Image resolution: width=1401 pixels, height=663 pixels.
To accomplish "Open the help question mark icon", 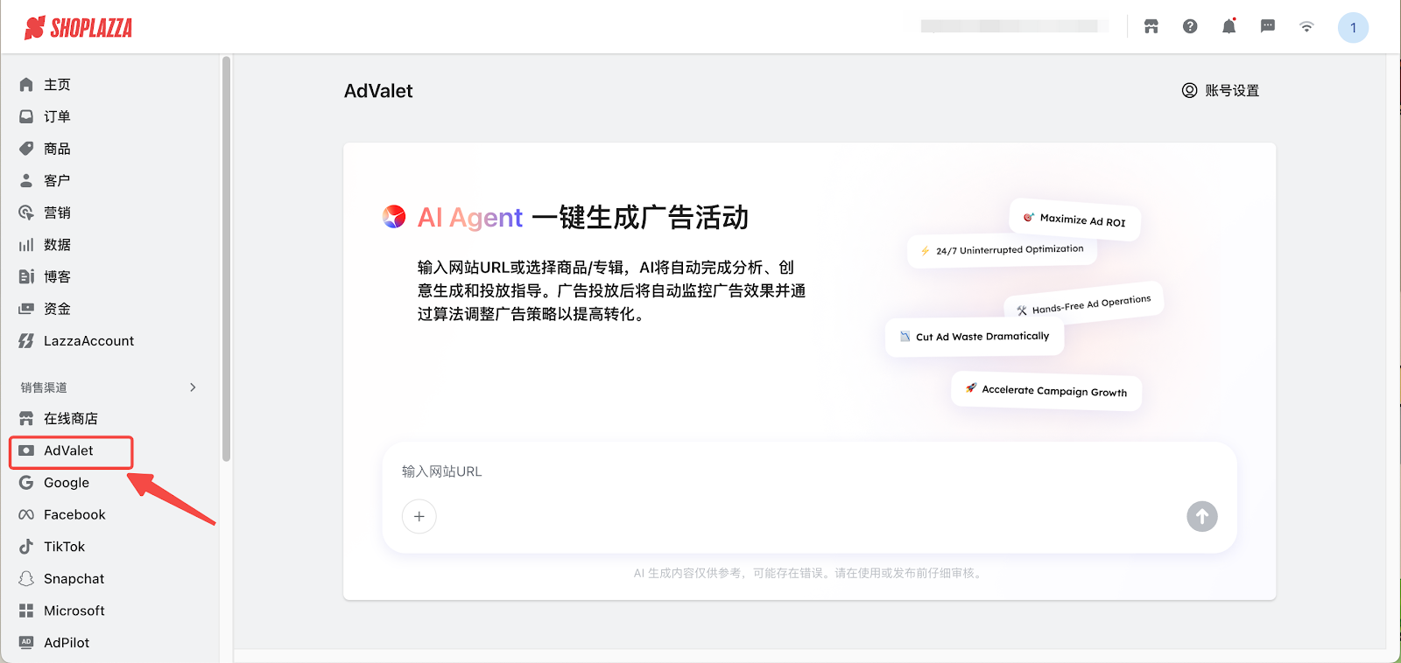I will click(x=1190, y=27).
